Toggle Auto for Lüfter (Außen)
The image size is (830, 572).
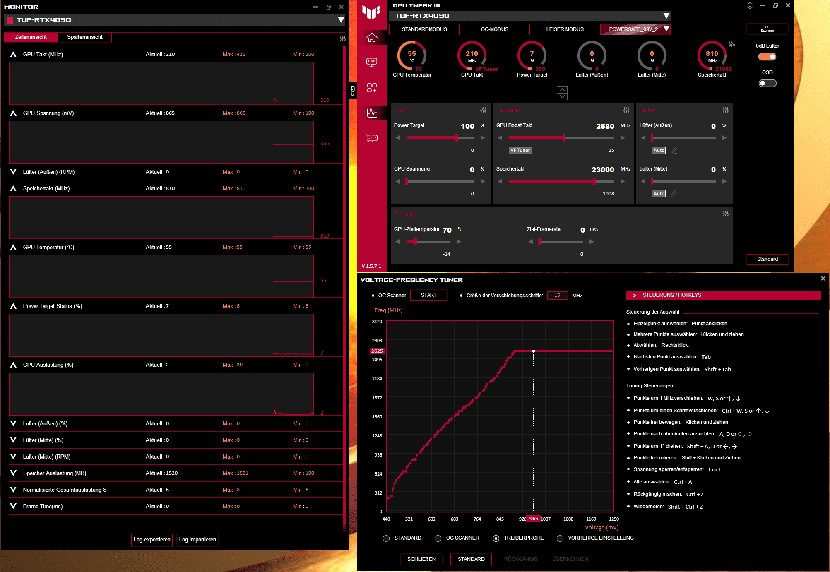(659, 150)
